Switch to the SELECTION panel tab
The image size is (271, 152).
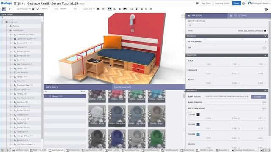click(x=249, y=16)
